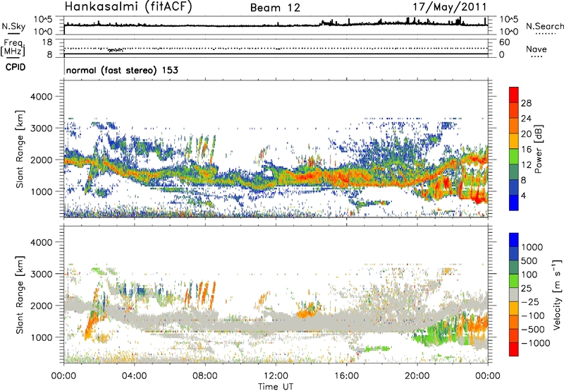Click the blue top of Velocity colorbar
Image resolution: width=564 pixels, height=391 pixels.
pos(514,240)
